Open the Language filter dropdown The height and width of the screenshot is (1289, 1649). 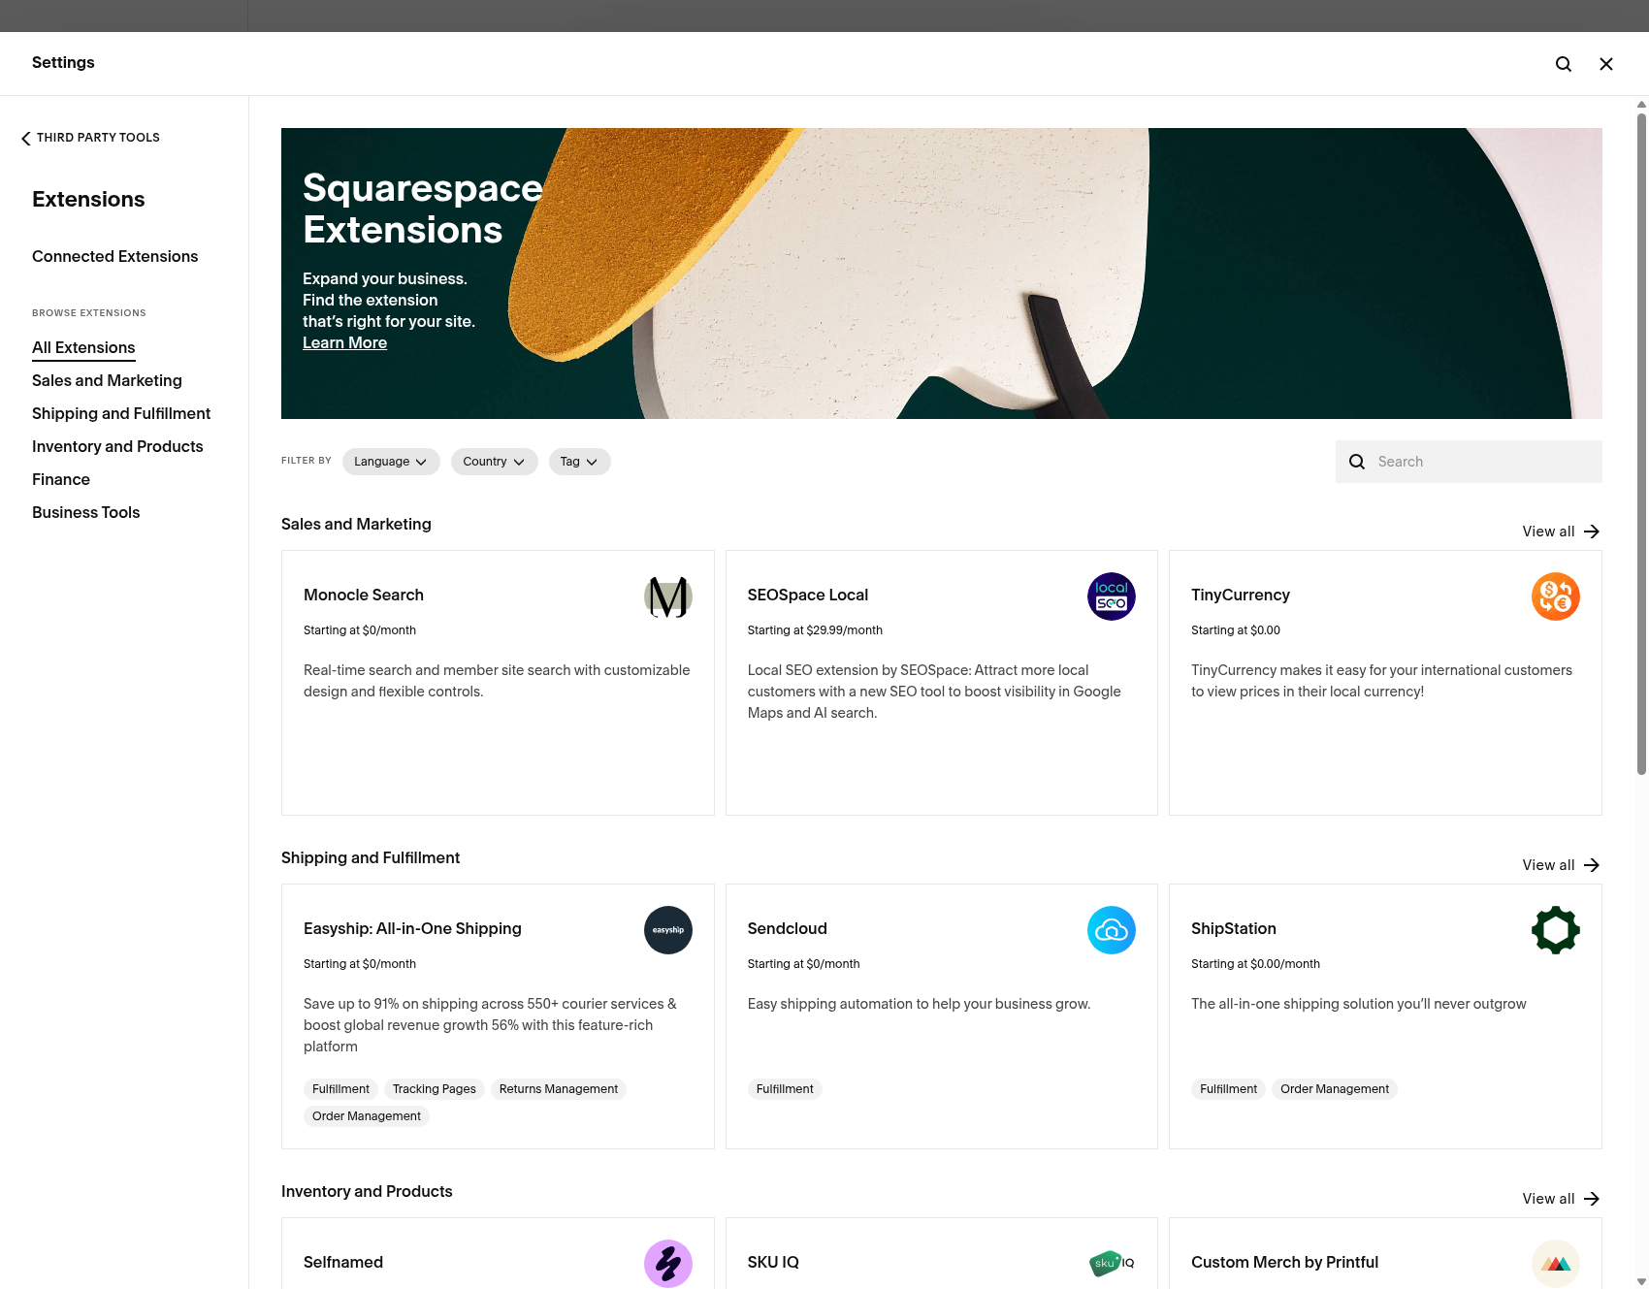pos(390,462)
